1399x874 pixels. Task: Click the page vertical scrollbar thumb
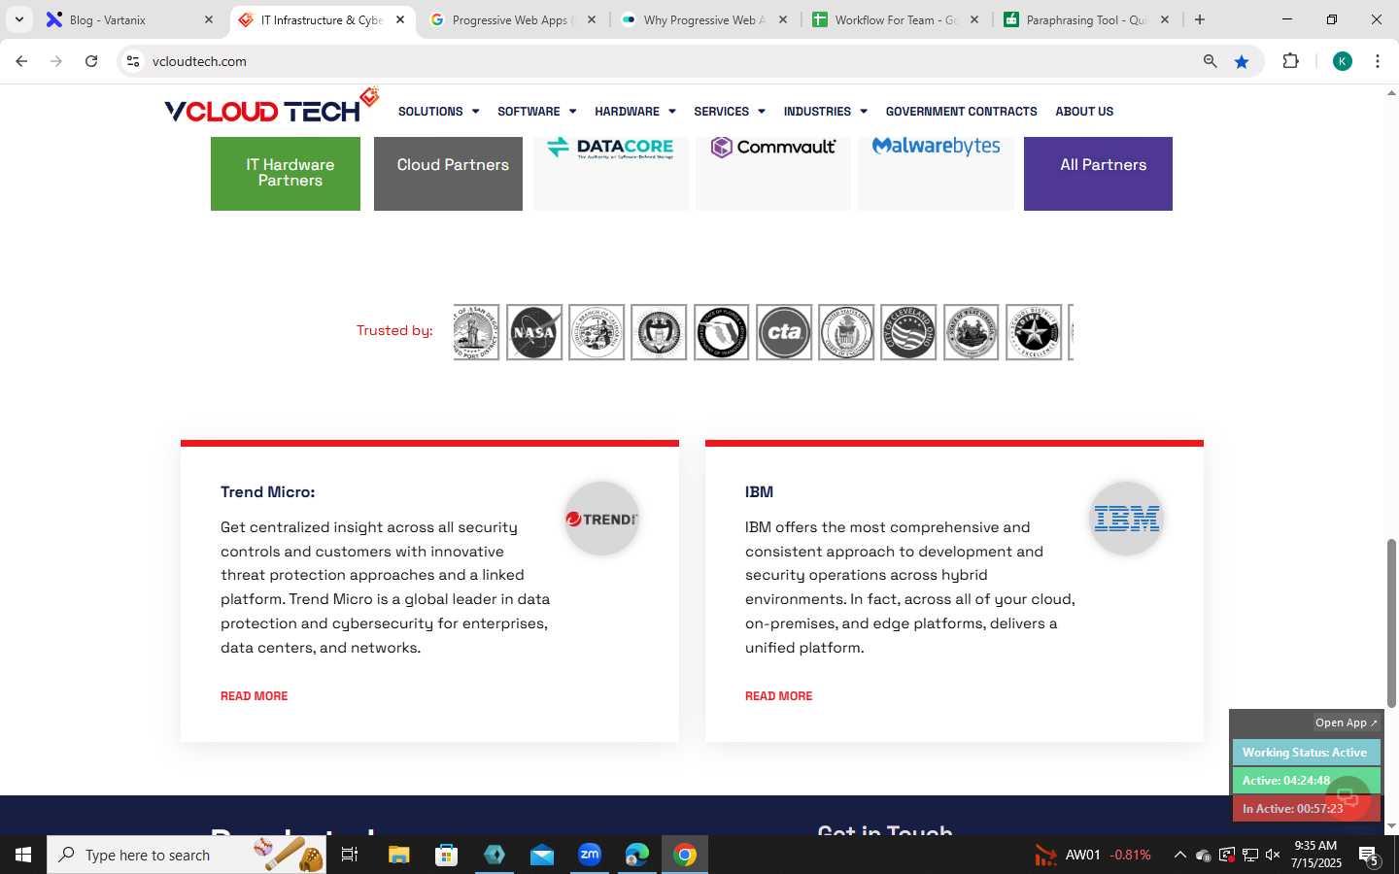click(x=1391, y=622)
